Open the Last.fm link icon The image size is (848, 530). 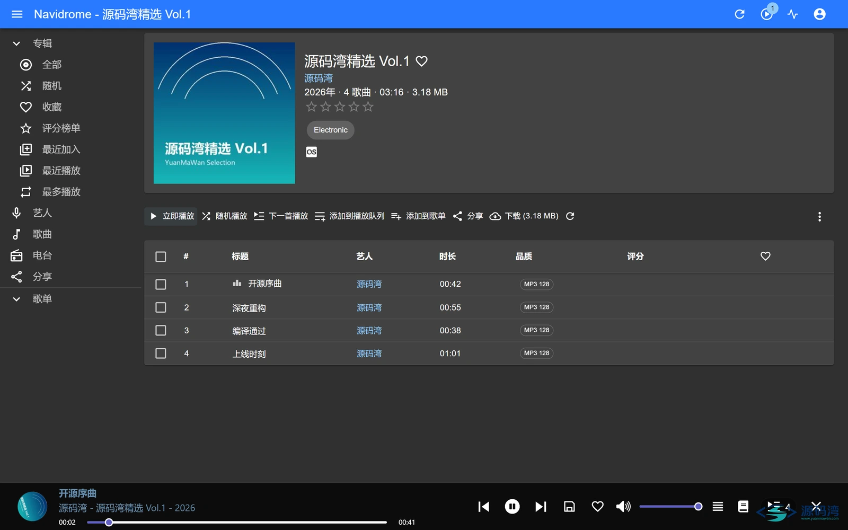click(x=312, y=152)
